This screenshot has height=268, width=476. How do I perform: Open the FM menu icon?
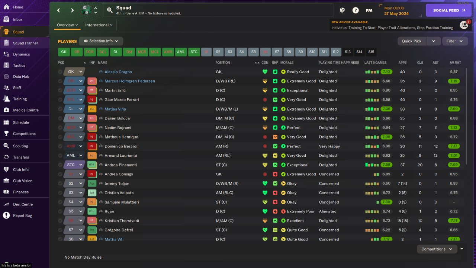(x=369, y=10)
